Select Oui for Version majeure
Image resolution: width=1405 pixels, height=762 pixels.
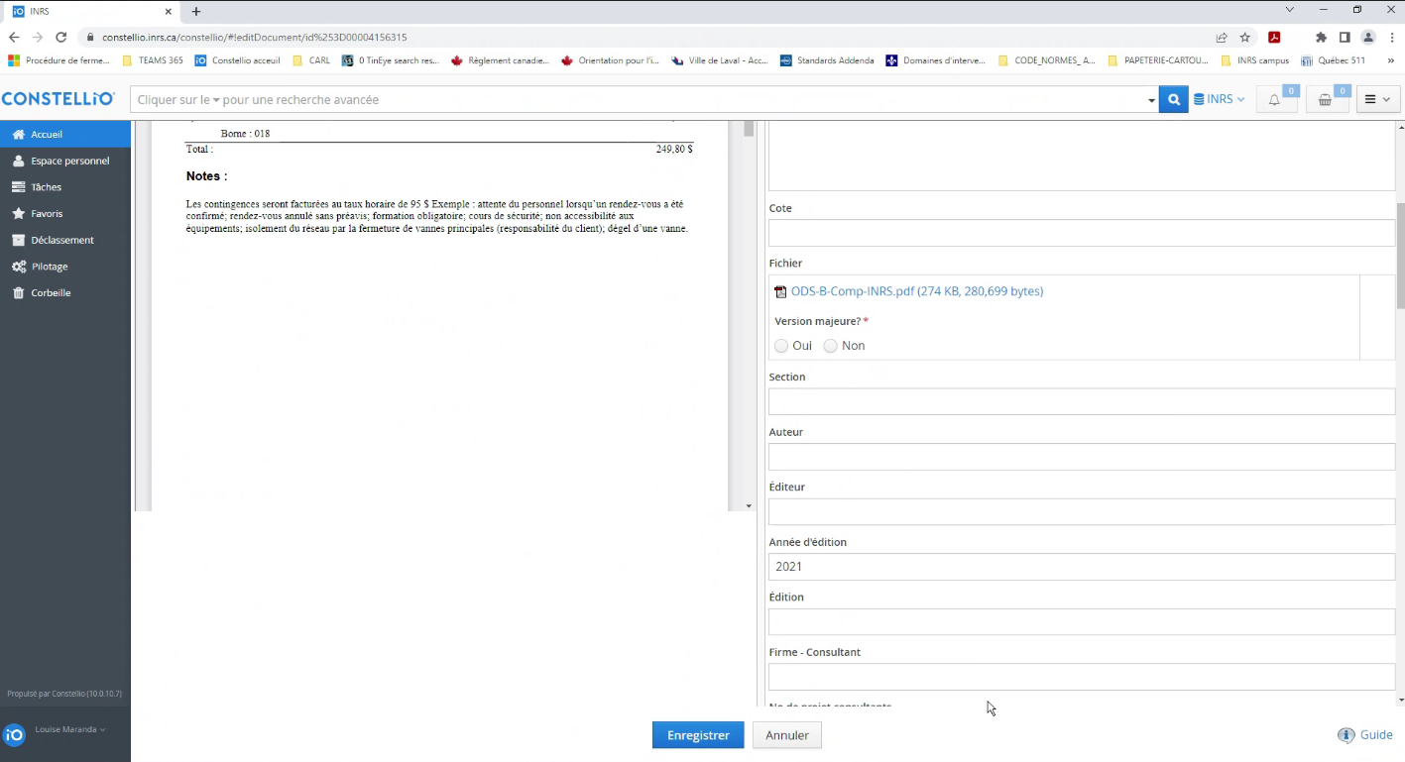coord(781,346)
